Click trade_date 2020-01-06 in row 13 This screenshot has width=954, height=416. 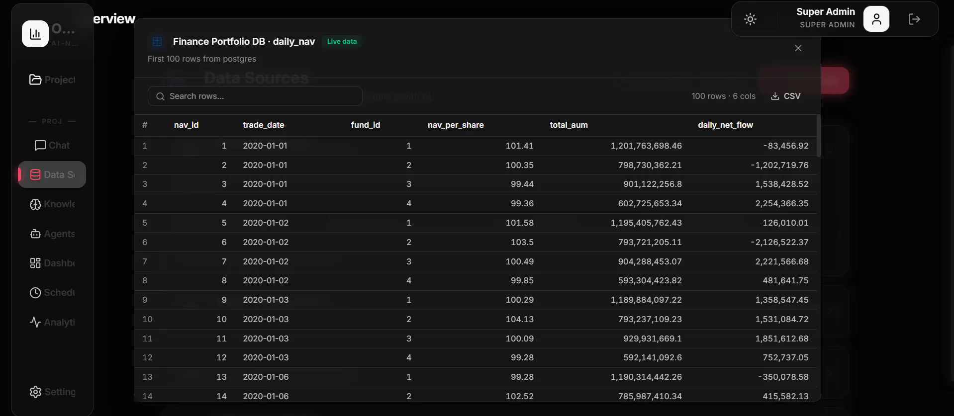point(266,377)
